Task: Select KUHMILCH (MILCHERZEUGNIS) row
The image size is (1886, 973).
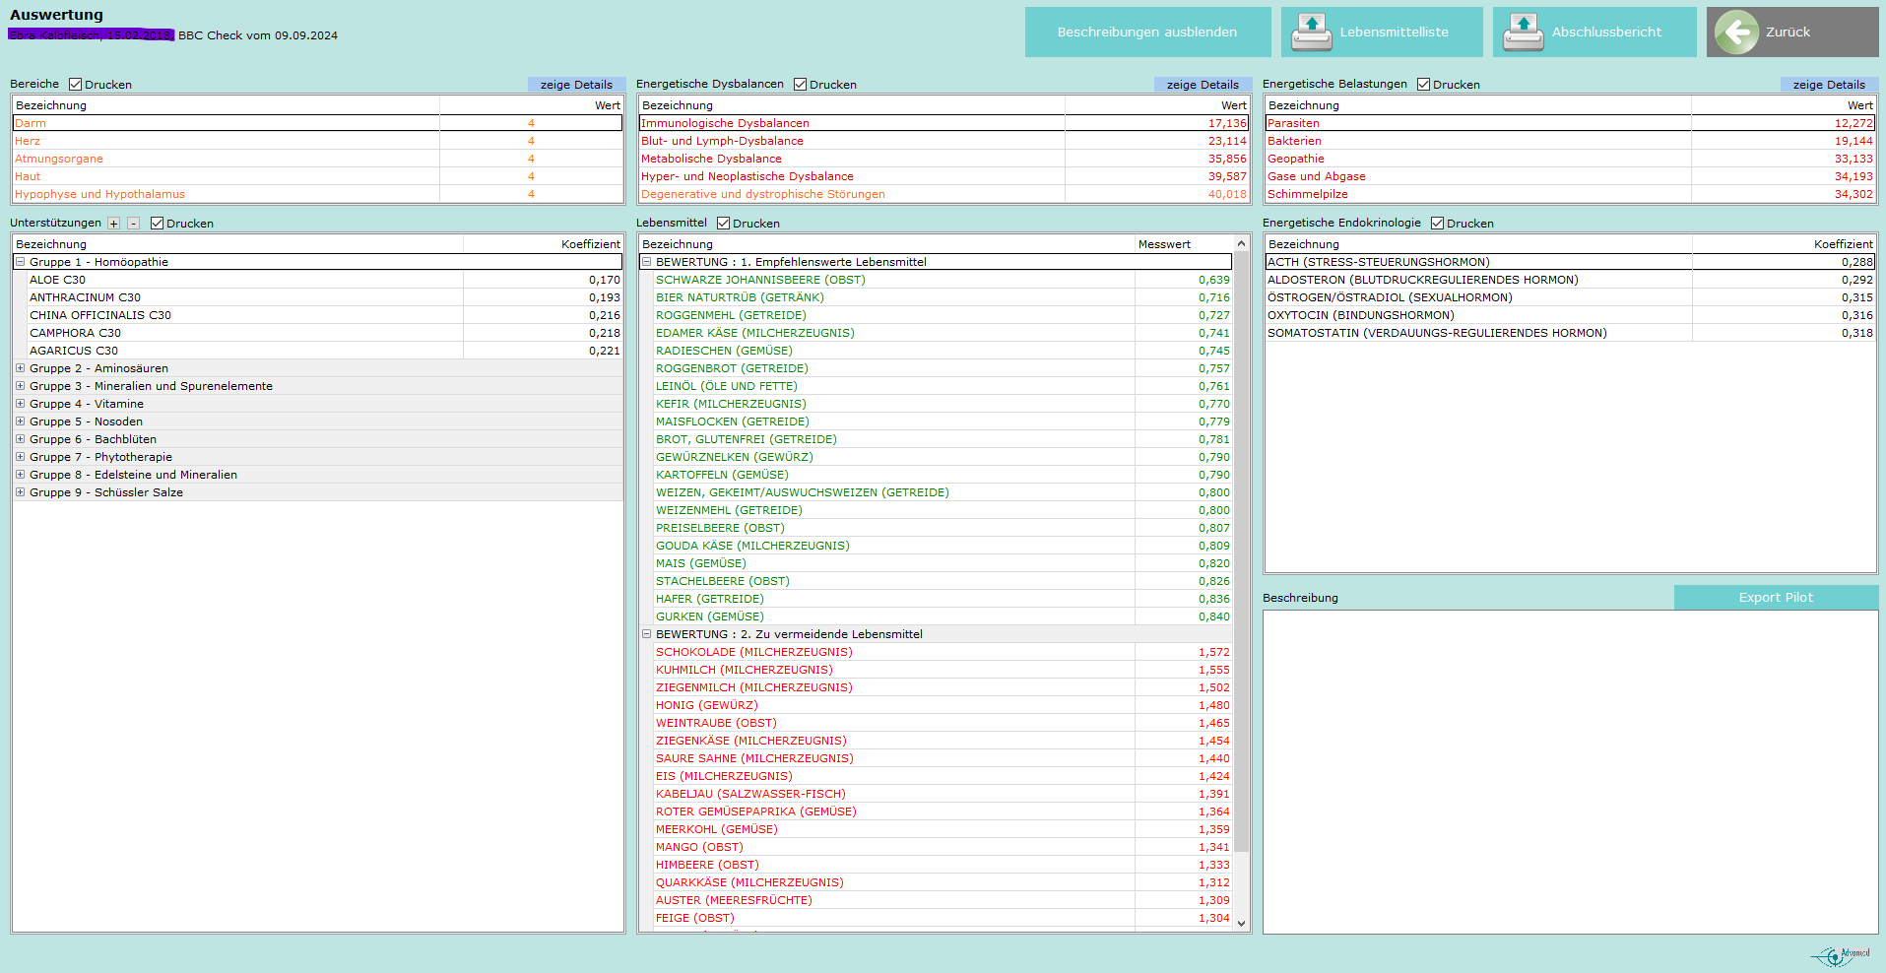Action: pos(943,670)
